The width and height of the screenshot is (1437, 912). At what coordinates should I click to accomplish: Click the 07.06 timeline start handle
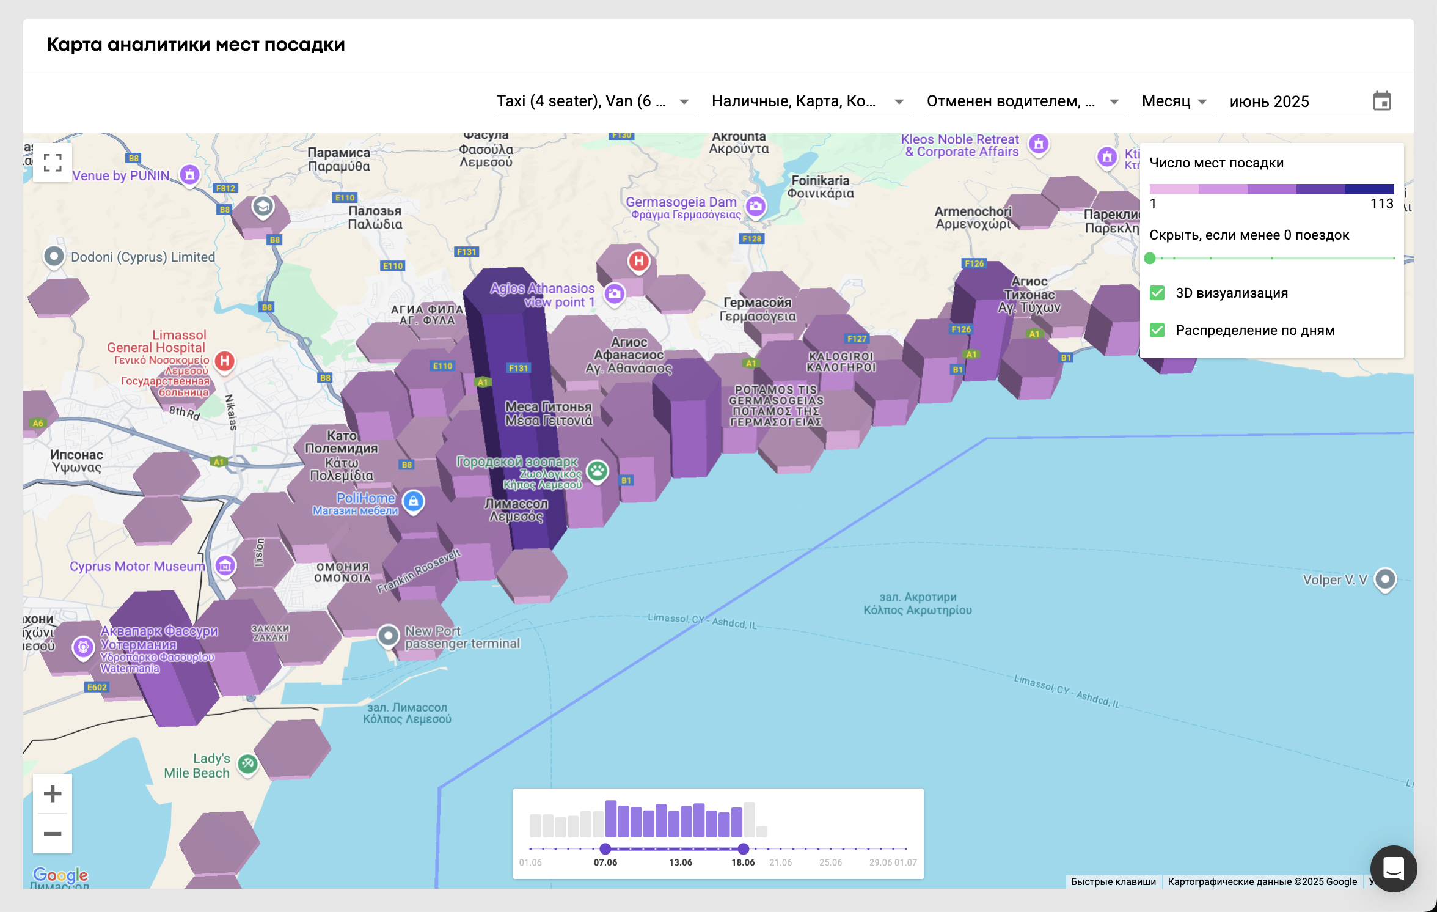[605, 848]
